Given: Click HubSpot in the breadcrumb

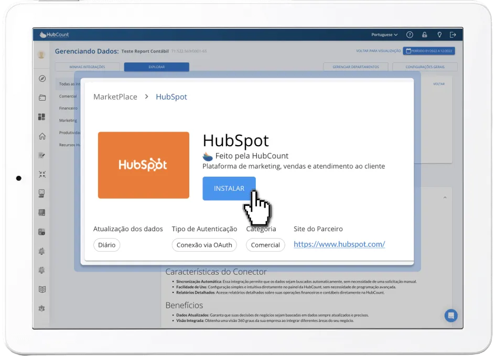Looking at the screenshot, I should (171, 97).
